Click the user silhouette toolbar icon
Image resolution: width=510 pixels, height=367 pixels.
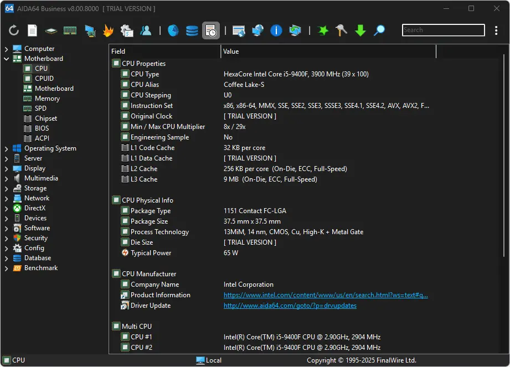pos(146,30)
